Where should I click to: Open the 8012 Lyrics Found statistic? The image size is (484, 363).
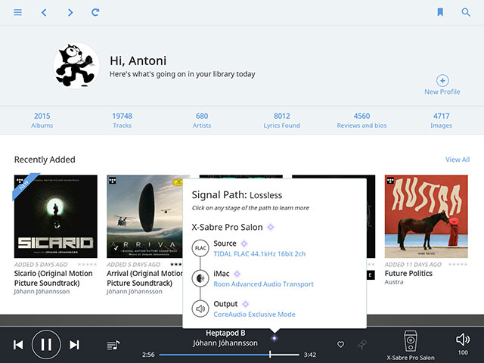click(x=281, y=120)
